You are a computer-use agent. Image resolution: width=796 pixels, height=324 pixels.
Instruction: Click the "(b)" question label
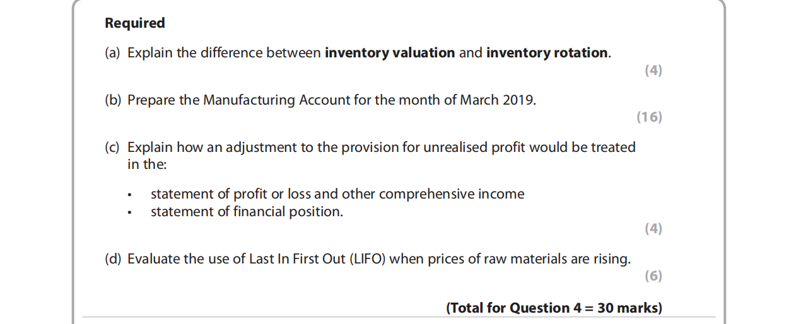tap(112, 100)
